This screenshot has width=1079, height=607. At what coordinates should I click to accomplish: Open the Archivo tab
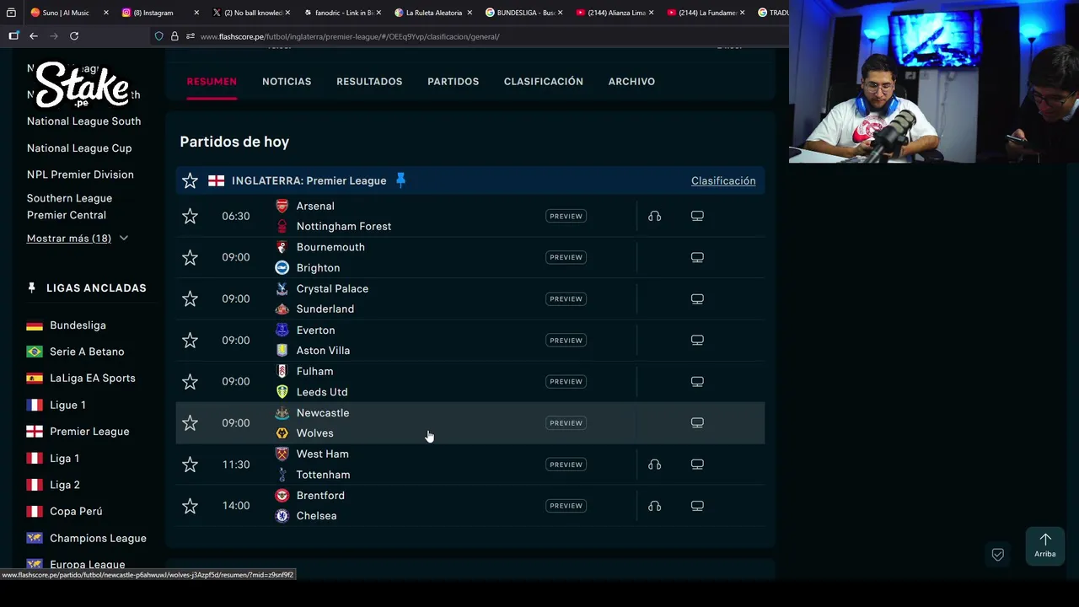coord(631,82)
